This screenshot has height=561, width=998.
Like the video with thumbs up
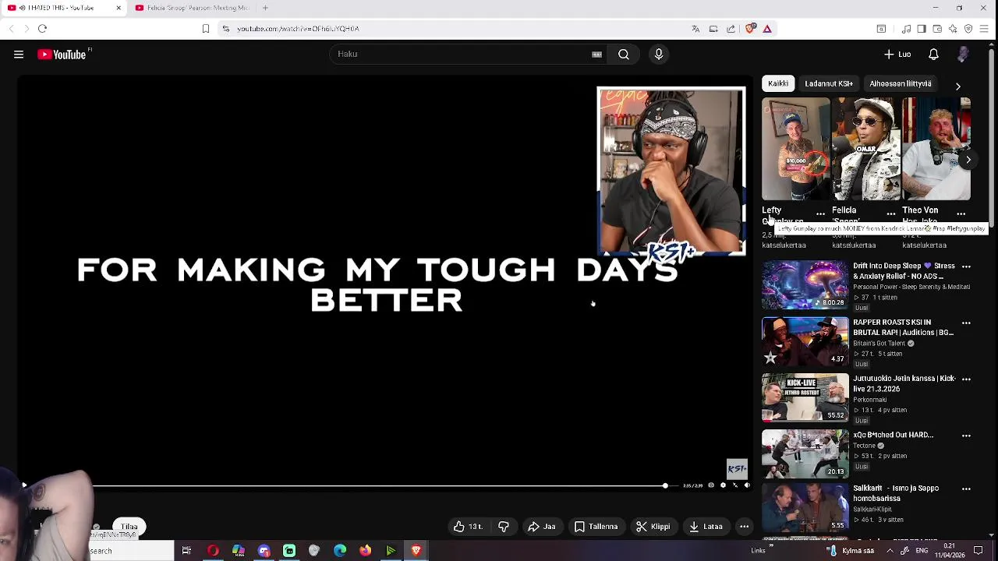pos(469,527)
